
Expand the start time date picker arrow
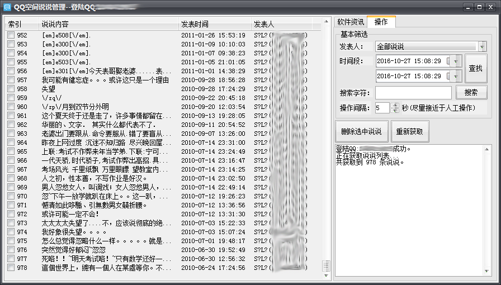pyautogui.click(x=456, y=61)
